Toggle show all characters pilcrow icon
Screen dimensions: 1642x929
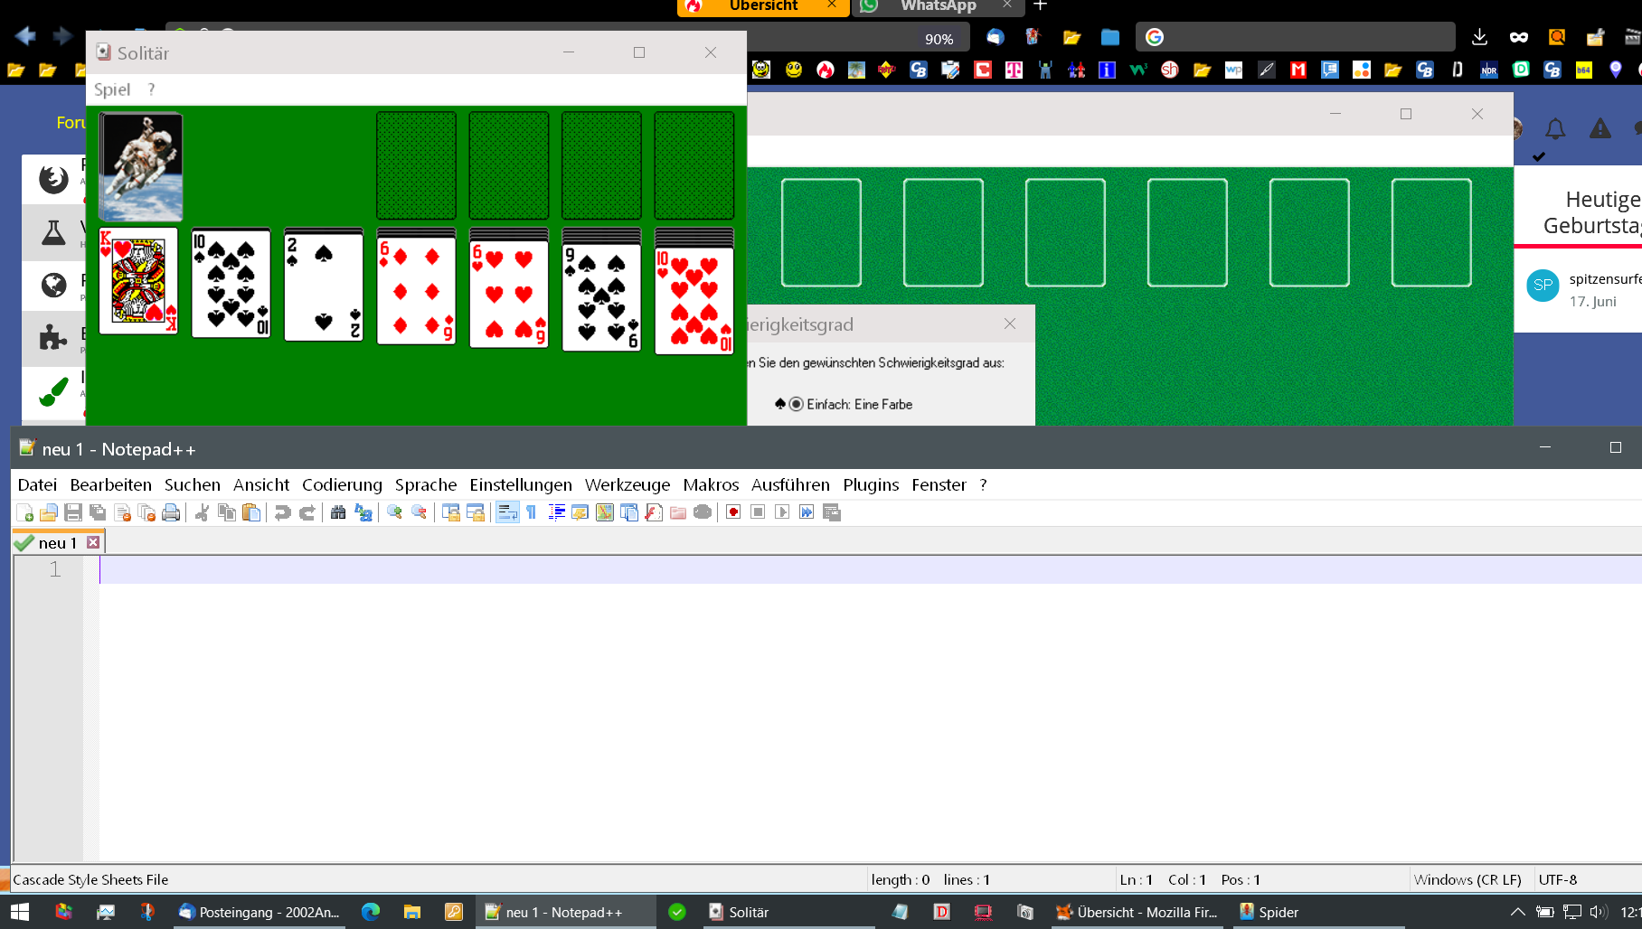(x=532, y=513)
